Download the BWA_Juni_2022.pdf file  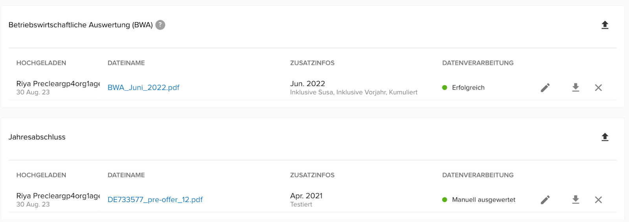(576, 87)
